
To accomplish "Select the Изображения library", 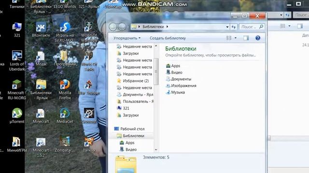I will point(181,86).
